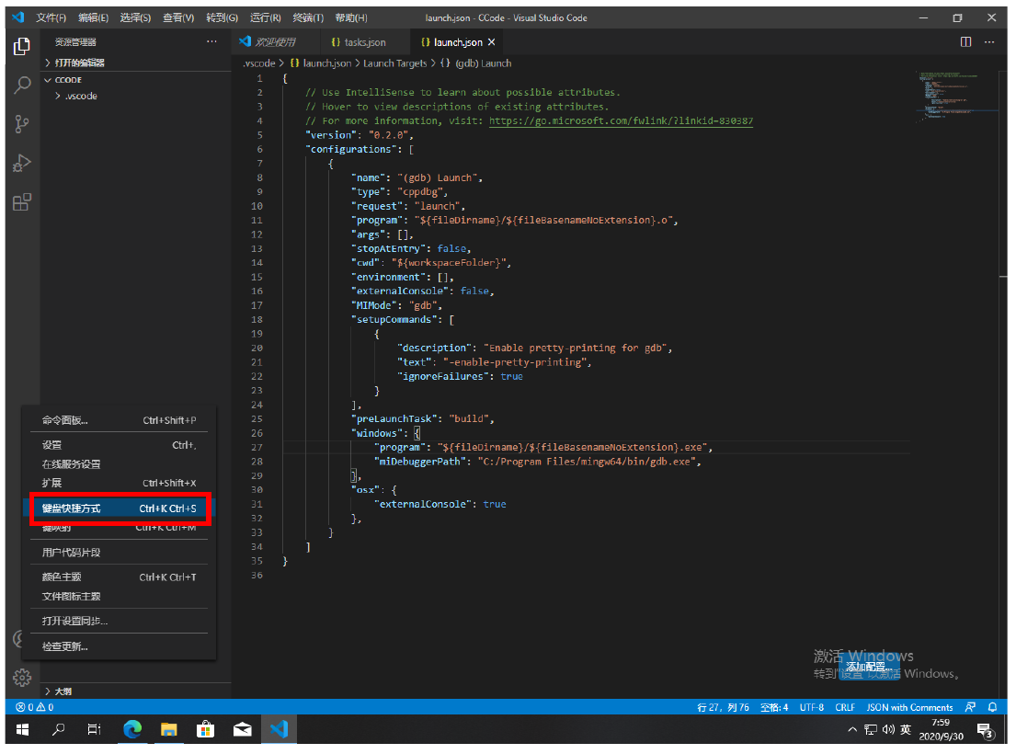
Task: Open the Source Control view icon
Action: coord(22,125)
